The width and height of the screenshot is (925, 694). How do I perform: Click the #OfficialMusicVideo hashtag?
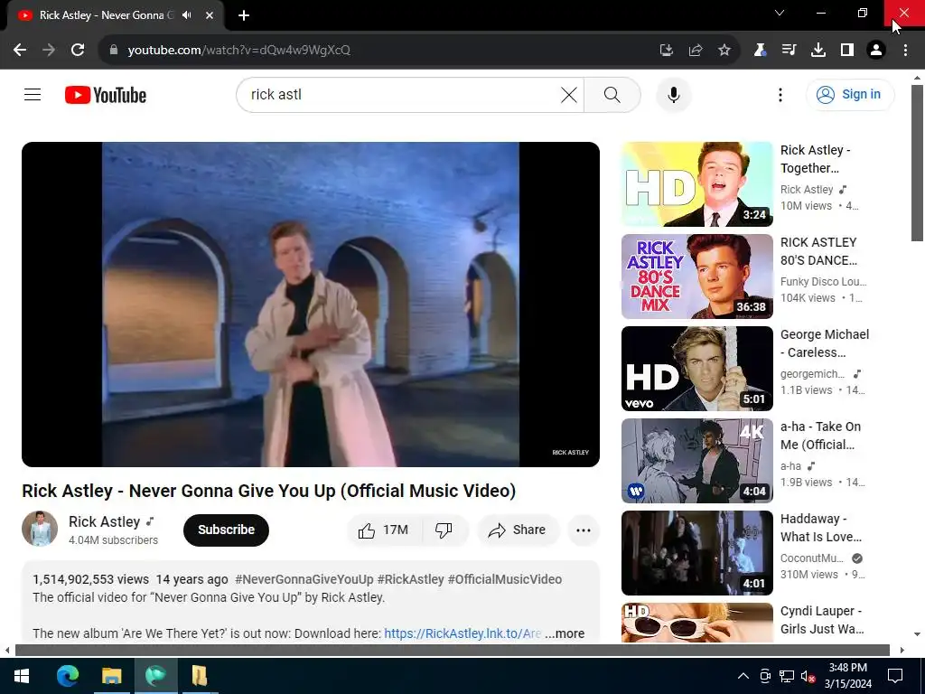point(504,579)
